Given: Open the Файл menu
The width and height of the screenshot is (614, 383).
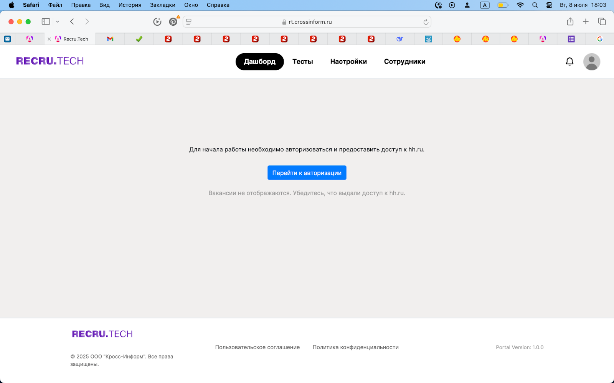Looking at the screenshot, I should 55,5.
